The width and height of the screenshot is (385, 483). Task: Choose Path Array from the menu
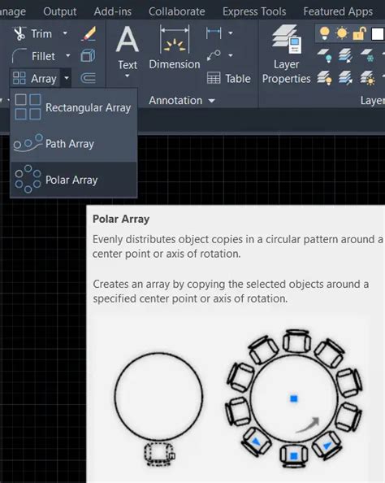pos(74,144)
